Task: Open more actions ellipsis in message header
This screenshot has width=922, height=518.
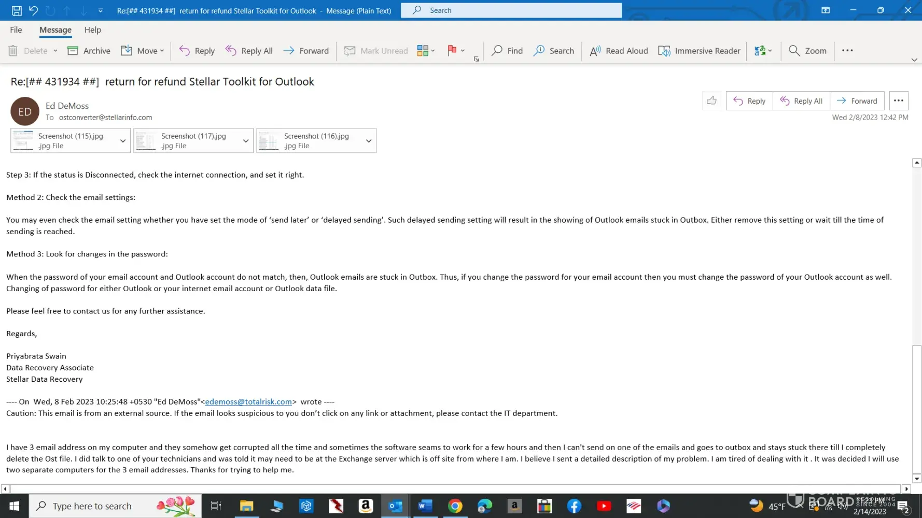Action: coord(899,101)
